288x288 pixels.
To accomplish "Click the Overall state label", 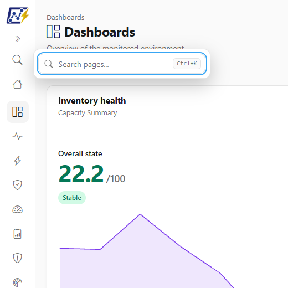I will pos(80,153).
